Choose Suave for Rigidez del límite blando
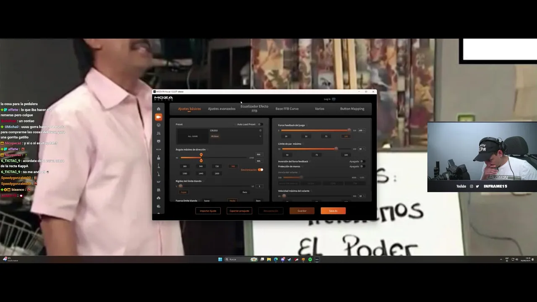This screenshot has width=537, height=302. pyautogui.click(x=184, y=192)
